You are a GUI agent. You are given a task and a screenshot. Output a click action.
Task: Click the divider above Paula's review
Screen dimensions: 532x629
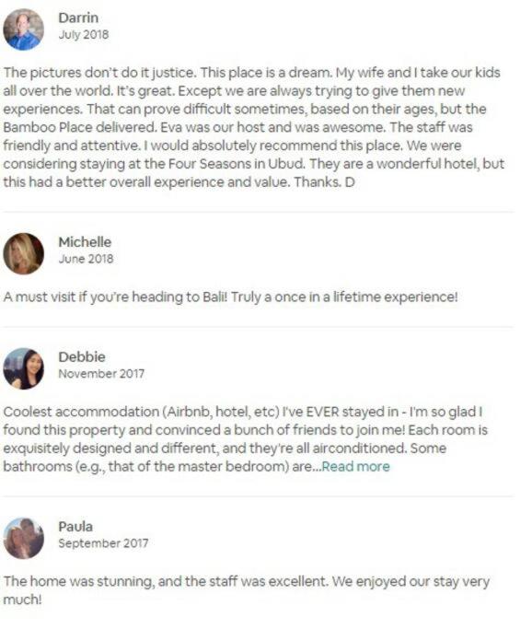[x=259, y=496]
